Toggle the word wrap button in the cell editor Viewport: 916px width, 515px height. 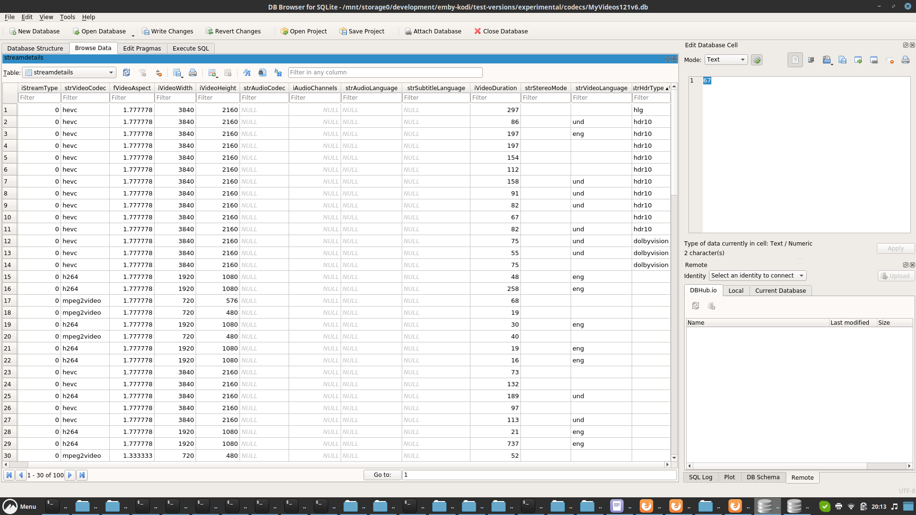point(795,60)
